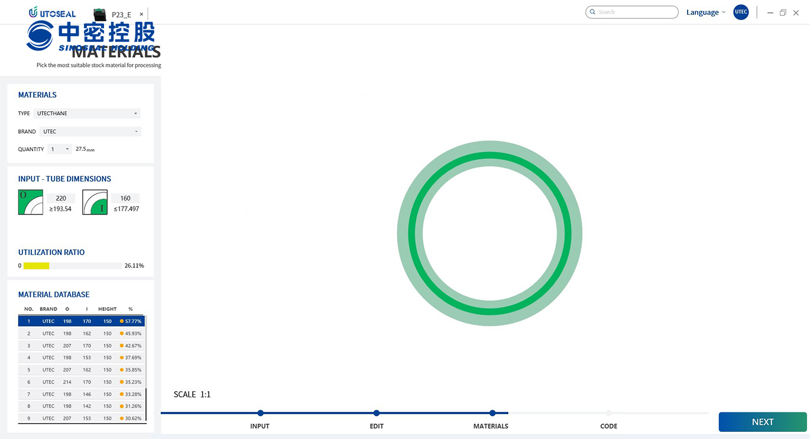This screenshot has height=439, width=810.
Task: Click the outer diameter tube icon
Action: tap(31, 202)
